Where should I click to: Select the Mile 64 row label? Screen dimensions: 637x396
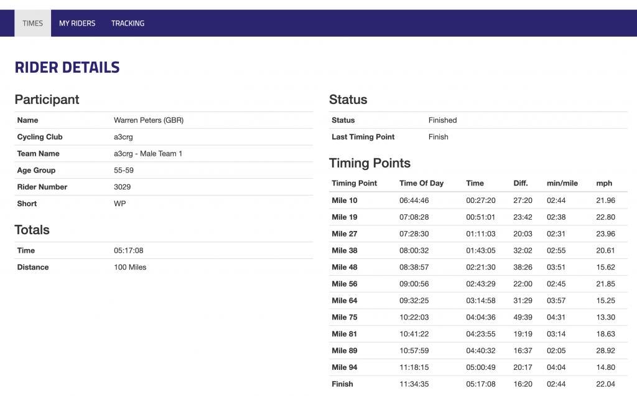point(345,300)
